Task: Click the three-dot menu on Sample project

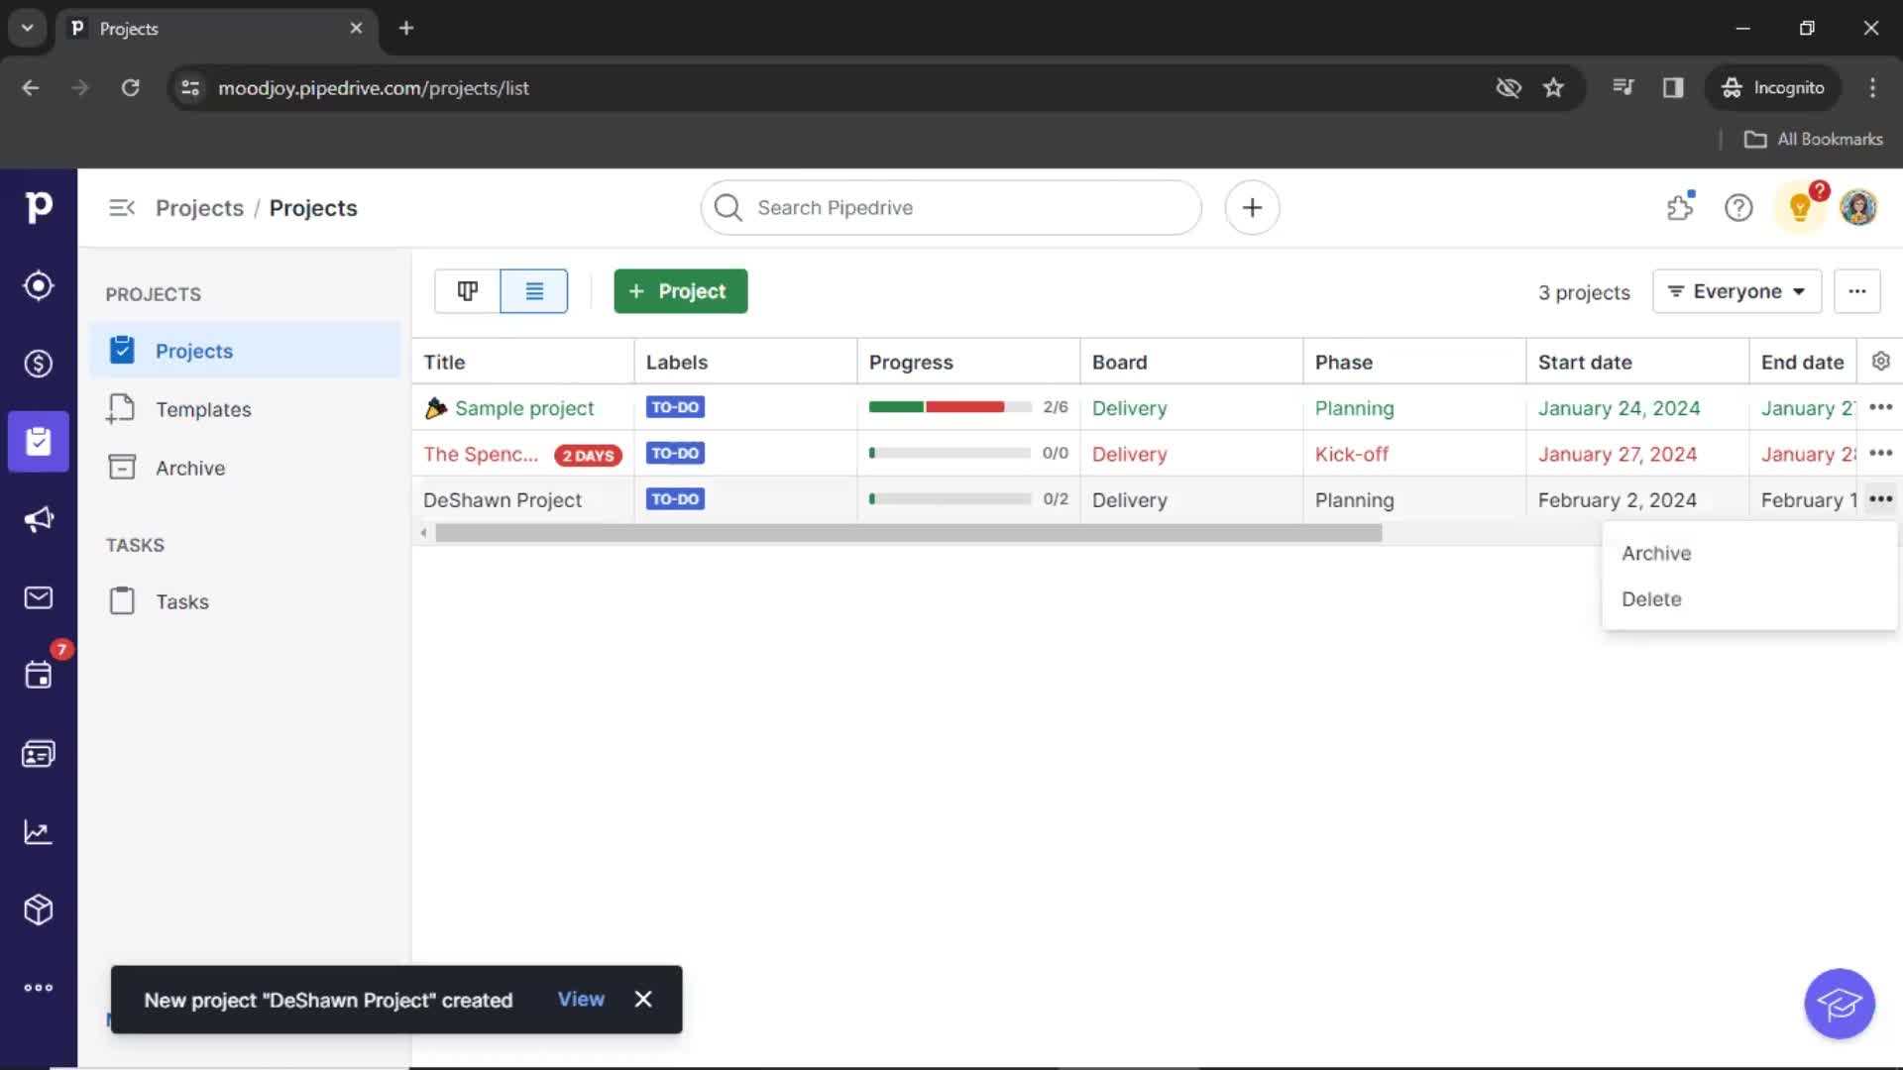Action: coord(1883,406)
